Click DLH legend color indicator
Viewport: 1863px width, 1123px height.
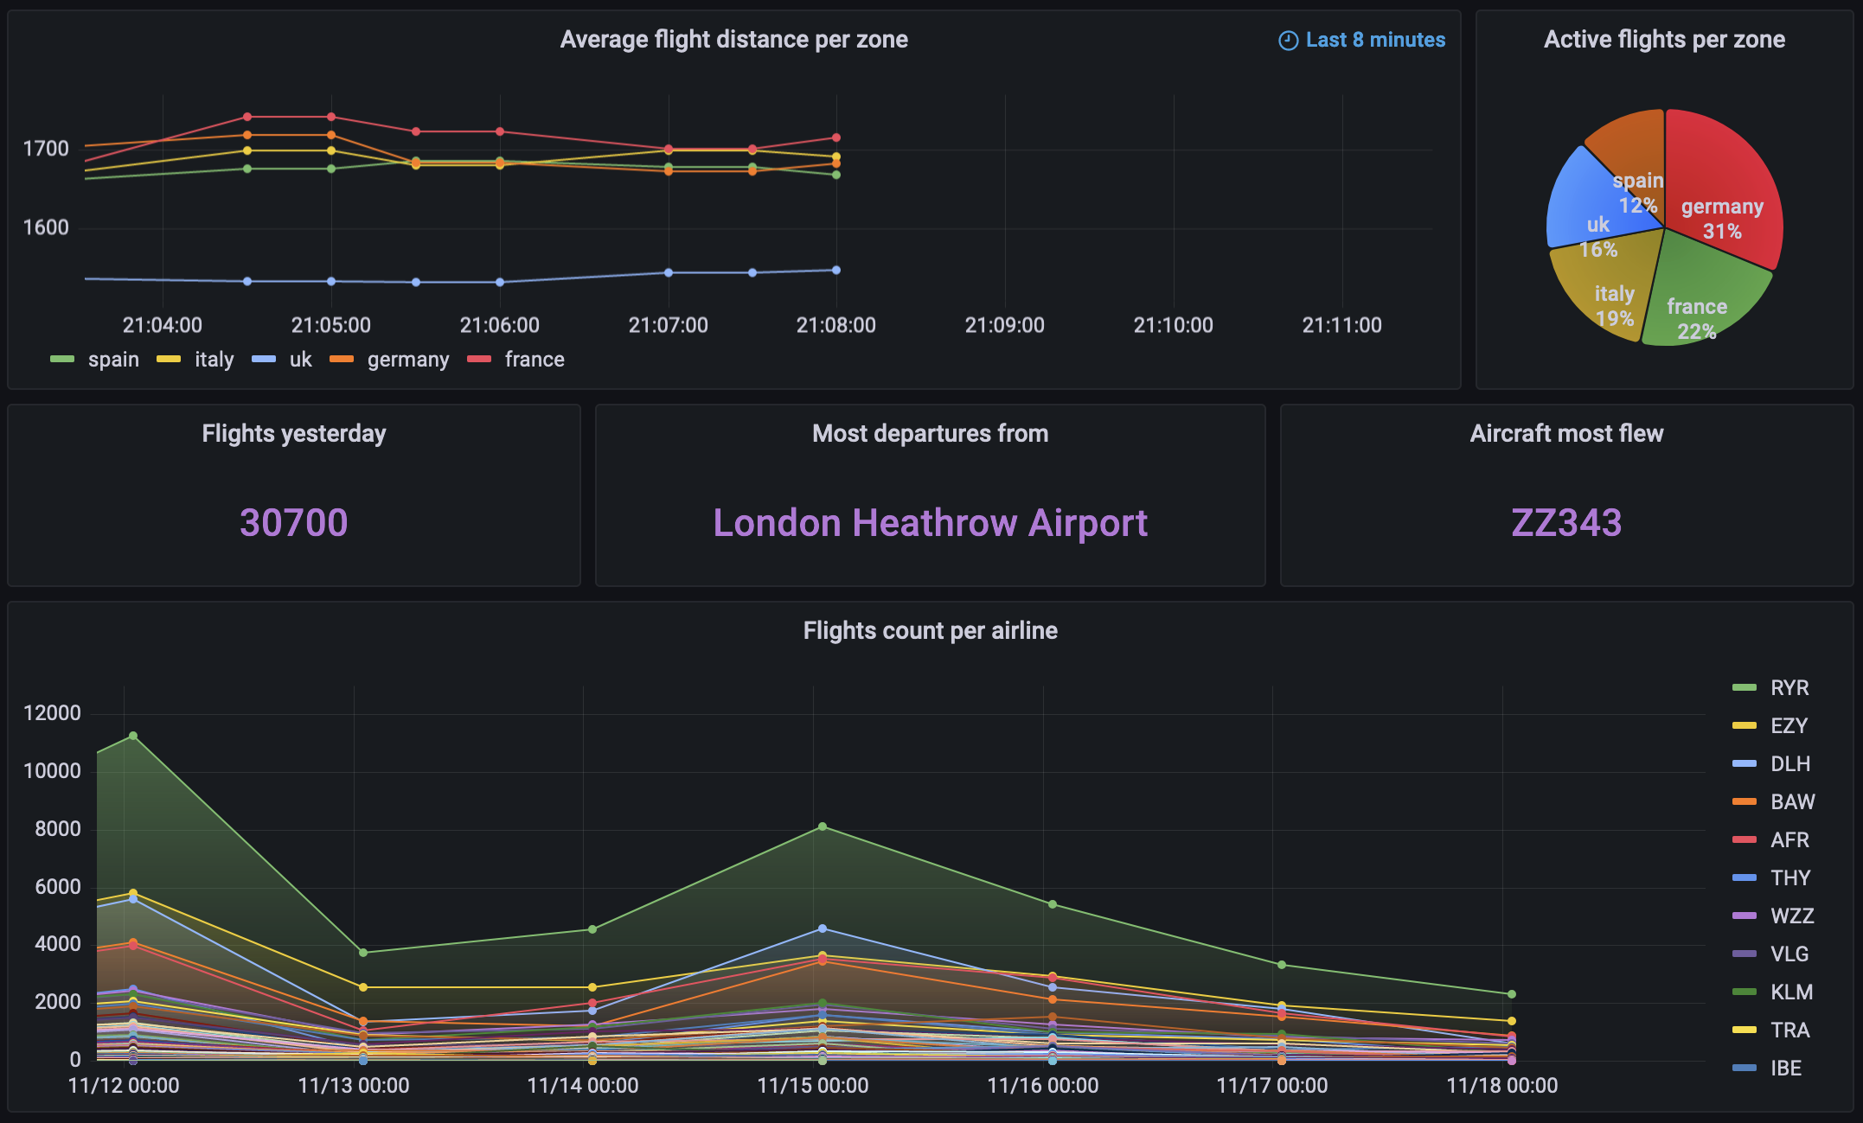[x=1745, y=764]
